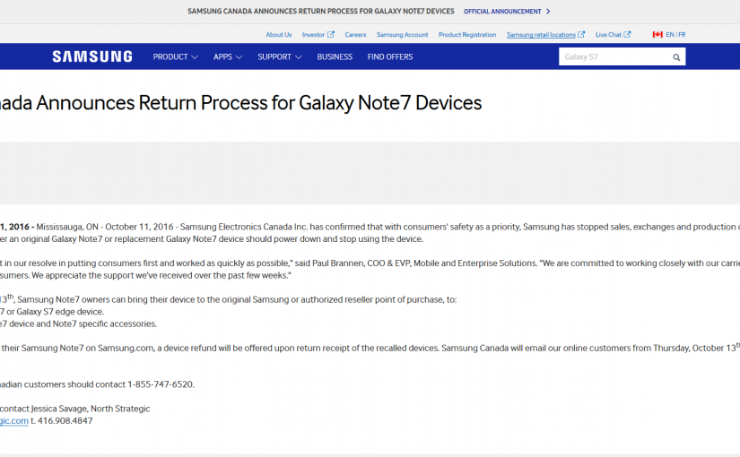Select Find Offers in the navigation
This screenshot has width=740, height=457.
(390, 56)
